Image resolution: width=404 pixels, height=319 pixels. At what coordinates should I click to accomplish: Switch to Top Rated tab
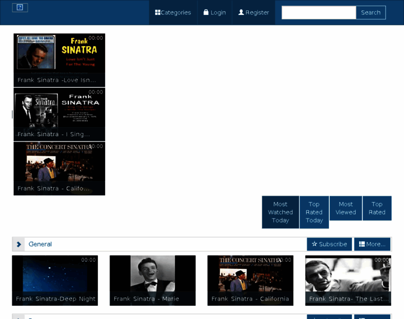point(377,208)
